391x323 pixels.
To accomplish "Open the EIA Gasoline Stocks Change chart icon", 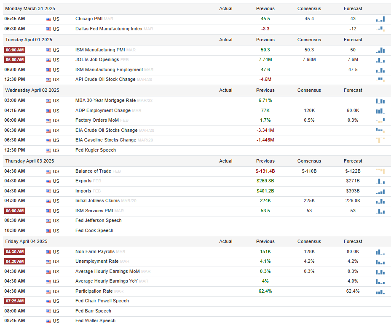I will click(380, 140).
